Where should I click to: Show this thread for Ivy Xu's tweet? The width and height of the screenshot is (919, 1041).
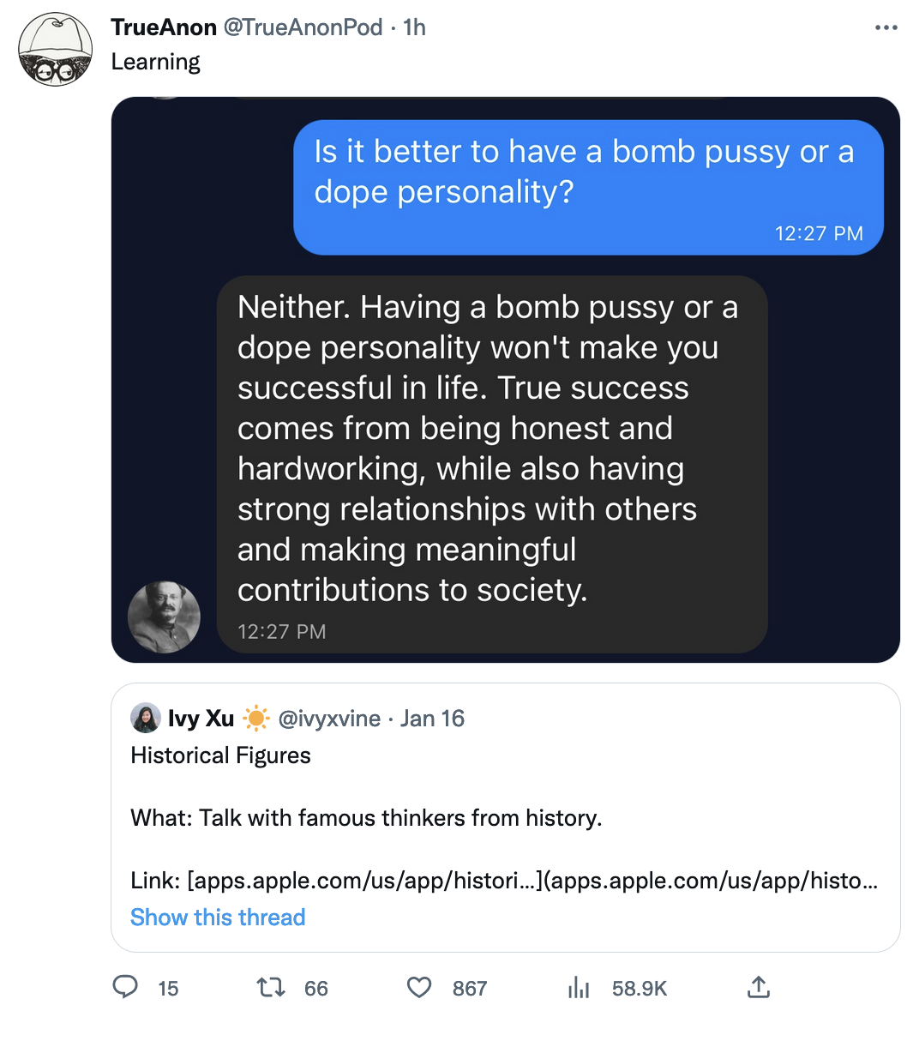point(217,917)
